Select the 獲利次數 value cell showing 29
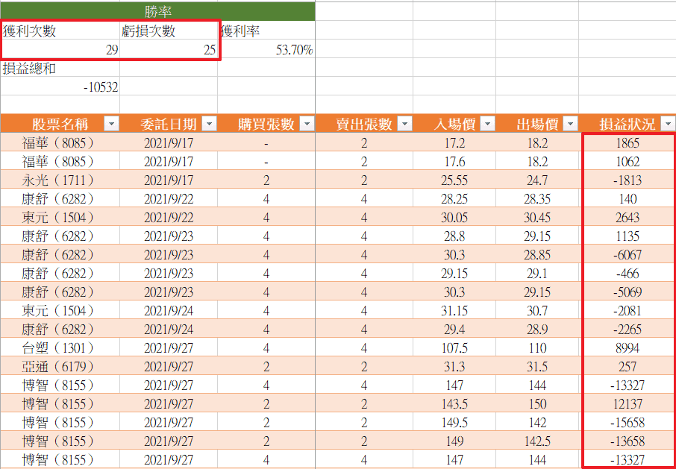This screenshot has height=469, width=676. [x=60, y=50]
